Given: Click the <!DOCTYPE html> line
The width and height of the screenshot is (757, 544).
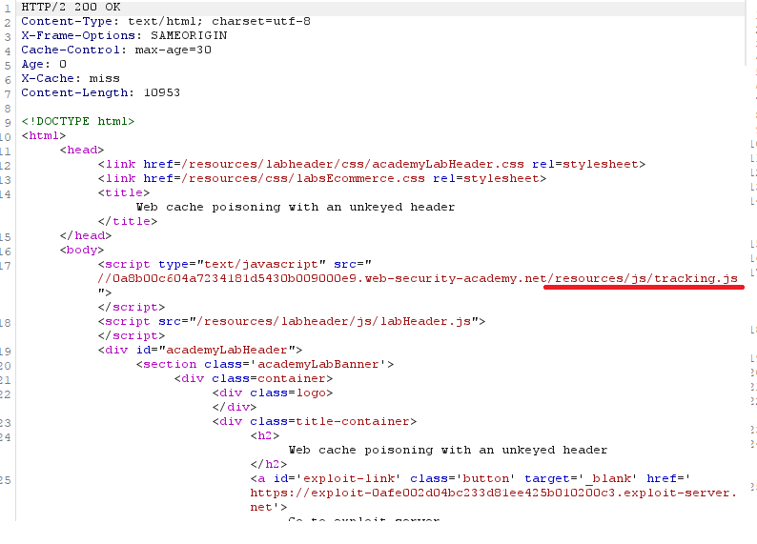Looking at the screenshot, I should pos(78,121).
